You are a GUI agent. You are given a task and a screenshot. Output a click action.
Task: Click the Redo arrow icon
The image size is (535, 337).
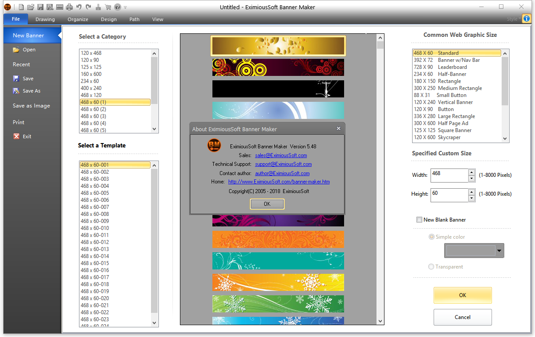pos(88,7)
